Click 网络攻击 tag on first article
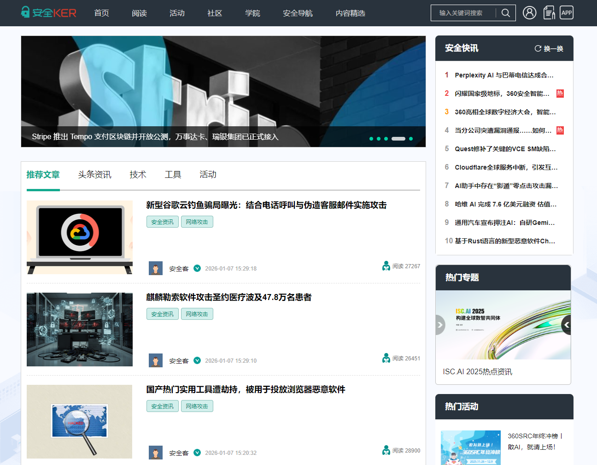Image resolution: width=597 pixels, height=465 pixels. (197, 222)
